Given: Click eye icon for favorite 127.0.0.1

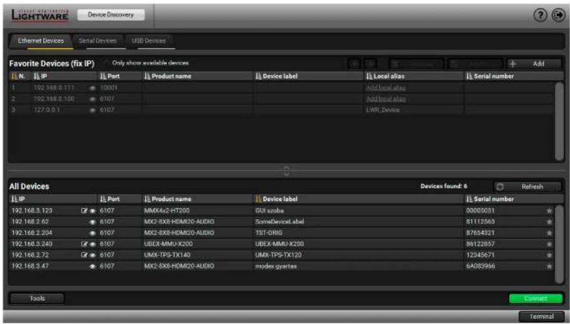Looking at the screenshot, I should (93, 110).
